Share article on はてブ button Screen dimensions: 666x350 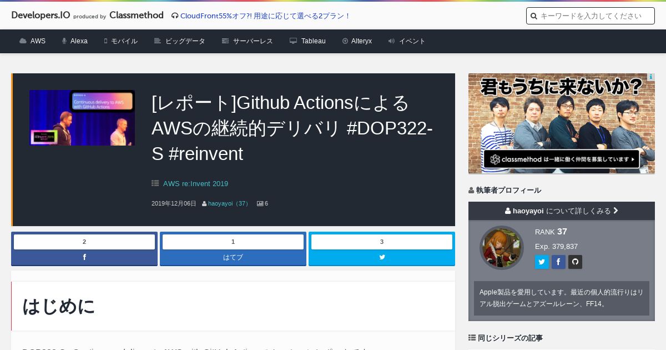tap(233, 257)
